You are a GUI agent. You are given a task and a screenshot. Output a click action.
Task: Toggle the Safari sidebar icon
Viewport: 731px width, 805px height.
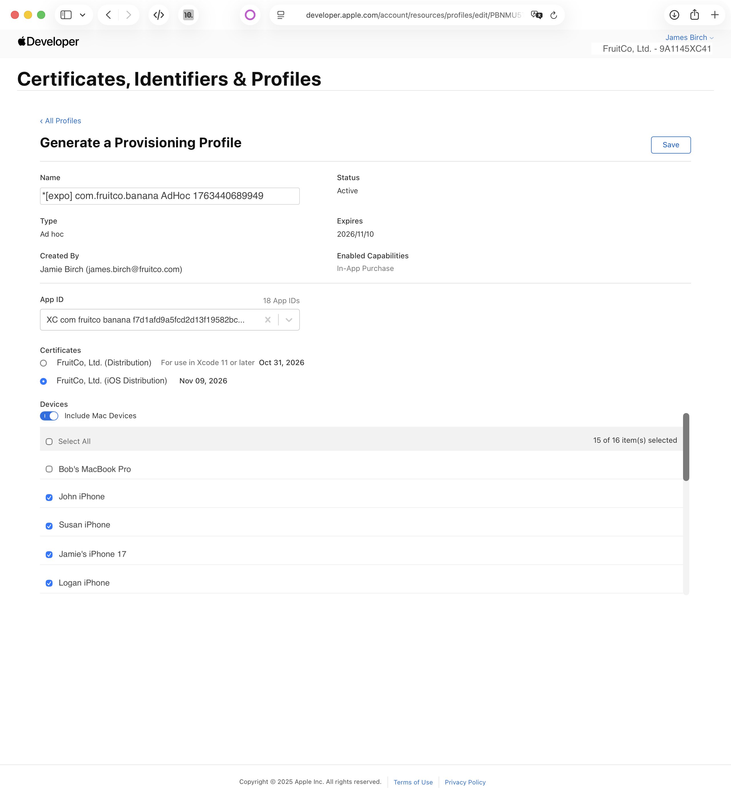click(x=66, y=15)
